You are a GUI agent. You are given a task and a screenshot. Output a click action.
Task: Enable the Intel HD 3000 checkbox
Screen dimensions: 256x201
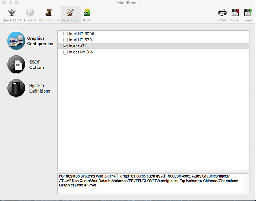coord(65,34)
